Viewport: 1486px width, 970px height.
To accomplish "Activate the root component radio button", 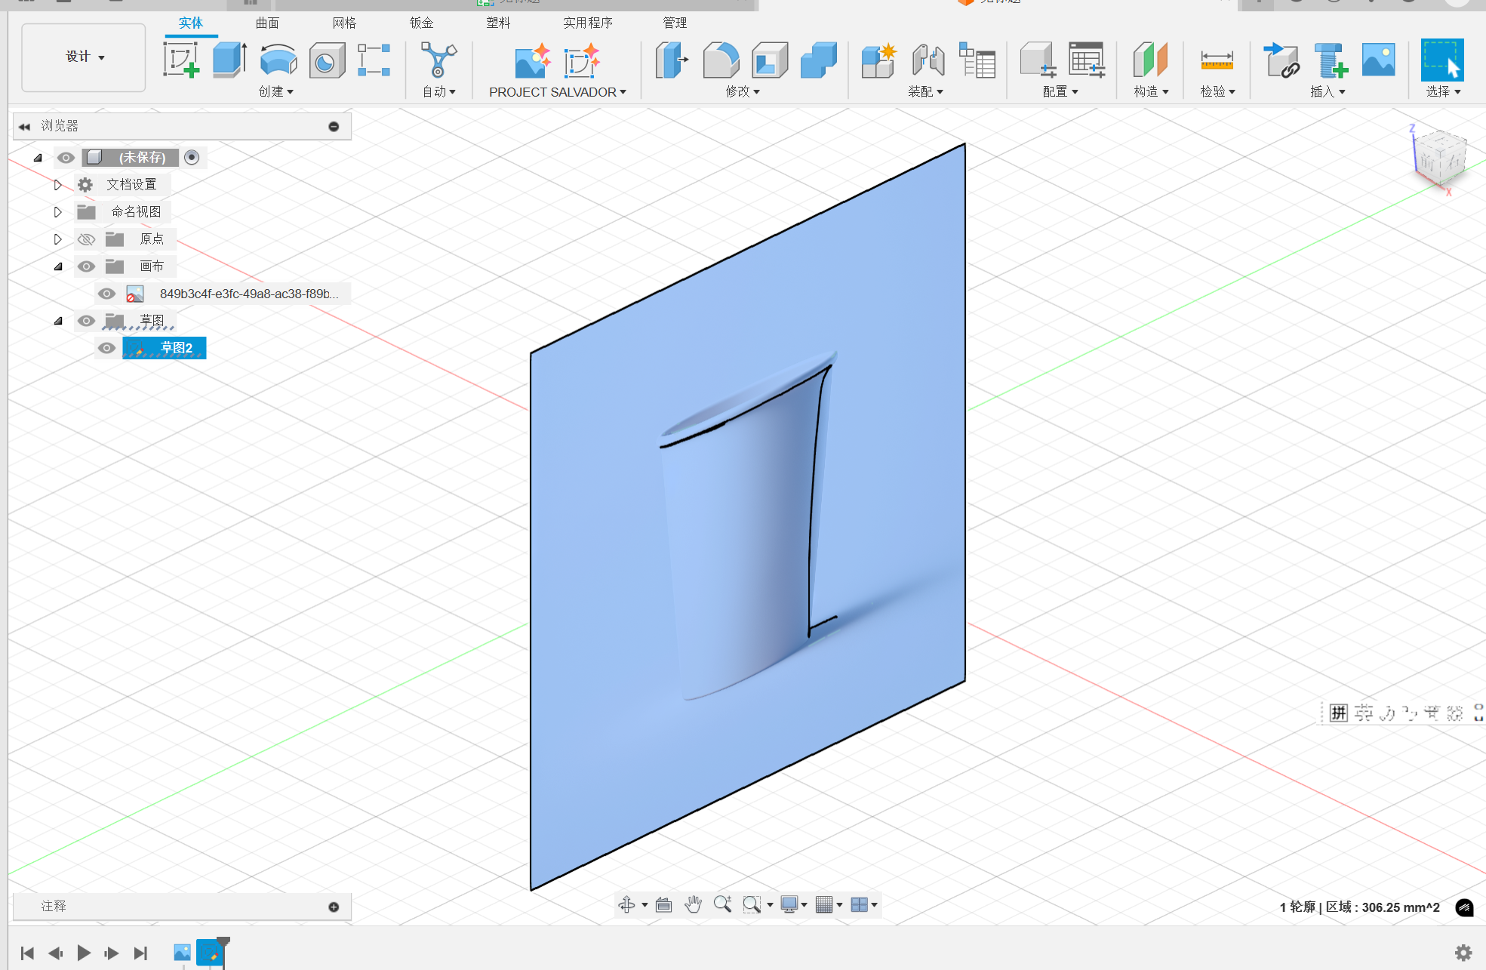I will pyautogui.click(x=192, y=157).
